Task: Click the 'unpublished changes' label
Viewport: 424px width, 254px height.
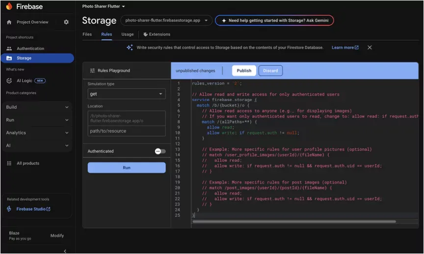Action: [195, 71]
